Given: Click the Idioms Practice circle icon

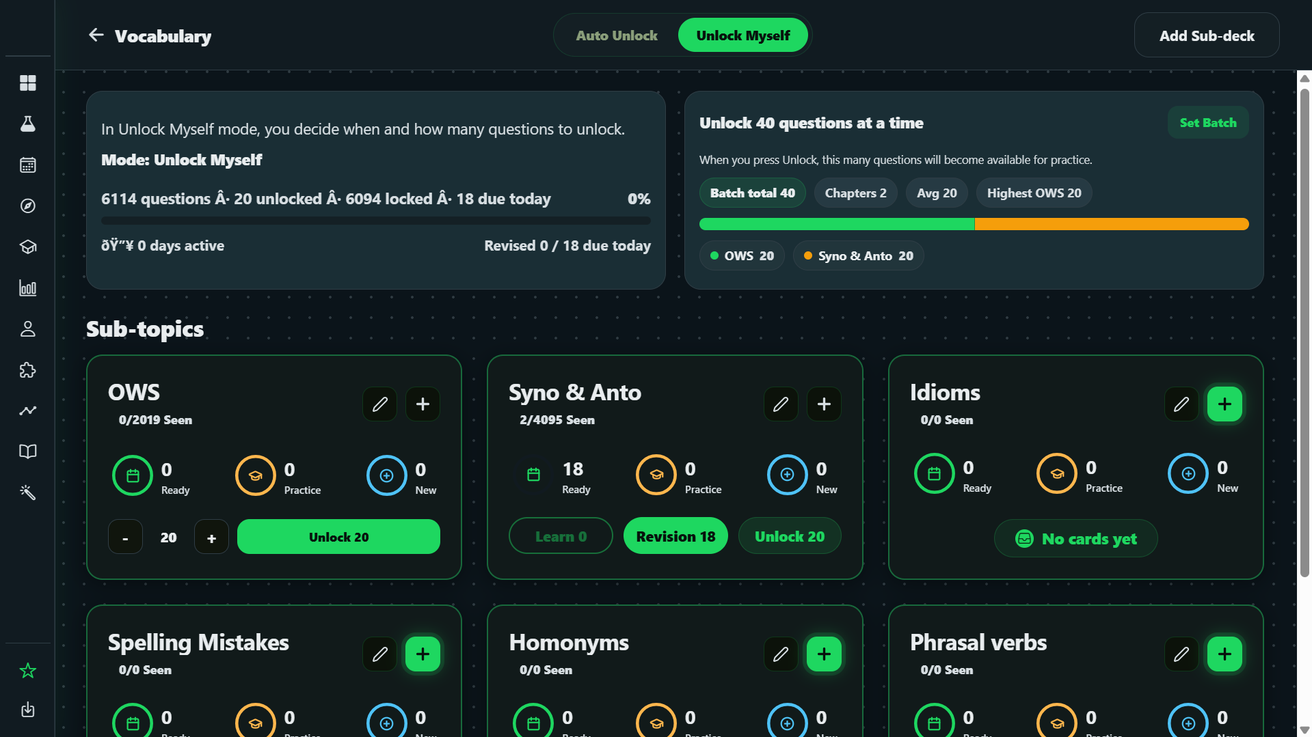Looking at the screenshot, I should click(1057, 473).
